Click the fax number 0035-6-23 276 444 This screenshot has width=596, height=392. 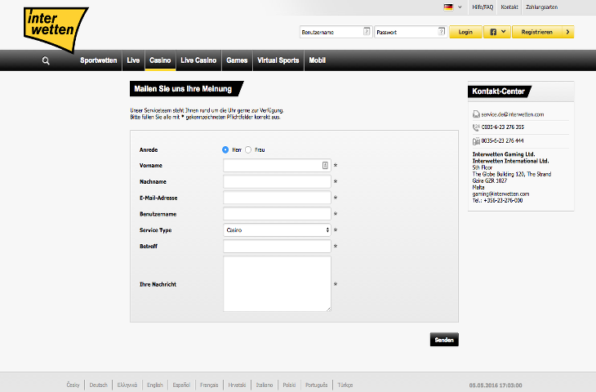tap(502, 140)
